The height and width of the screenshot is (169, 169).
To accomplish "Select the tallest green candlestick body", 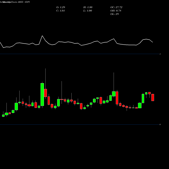I will click(x=42, y=95).
